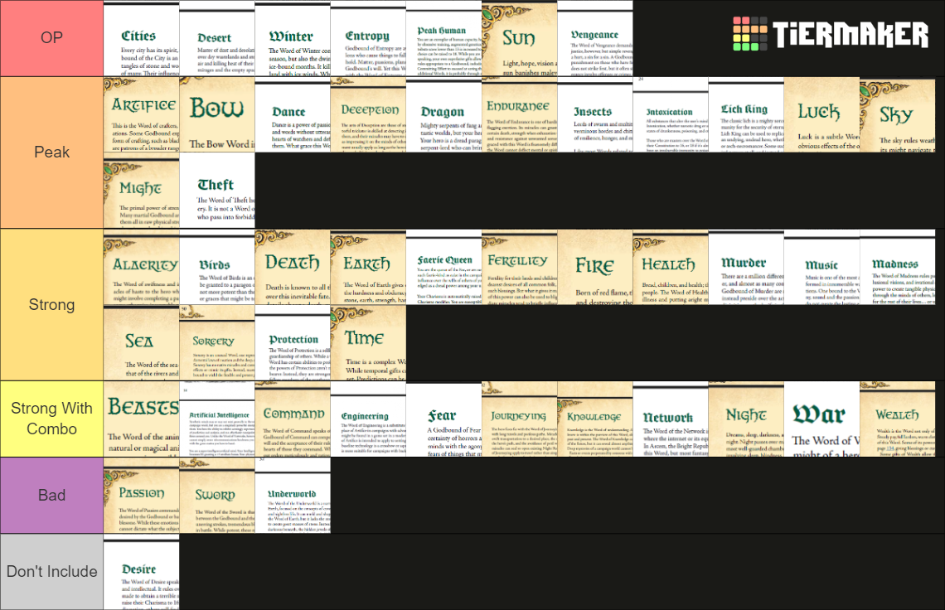Click the Dragon card

(443, 114)
